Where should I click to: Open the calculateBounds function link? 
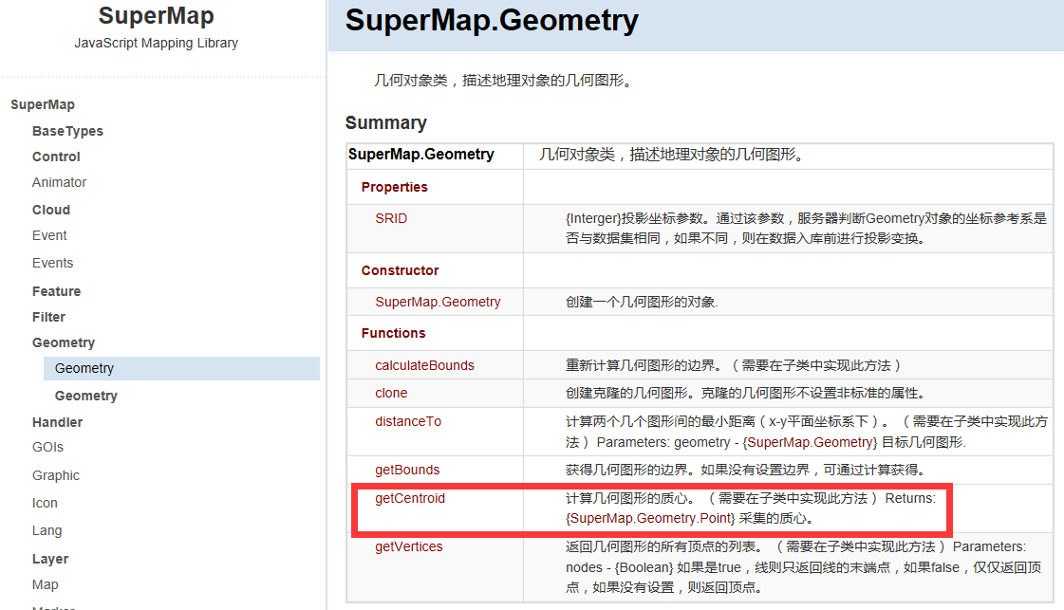[x=425, y=366]
